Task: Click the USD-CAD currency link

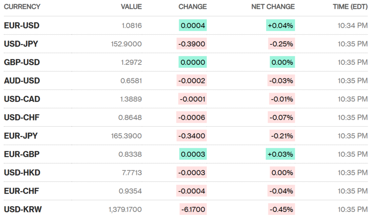Action: (x=22, y=99)
